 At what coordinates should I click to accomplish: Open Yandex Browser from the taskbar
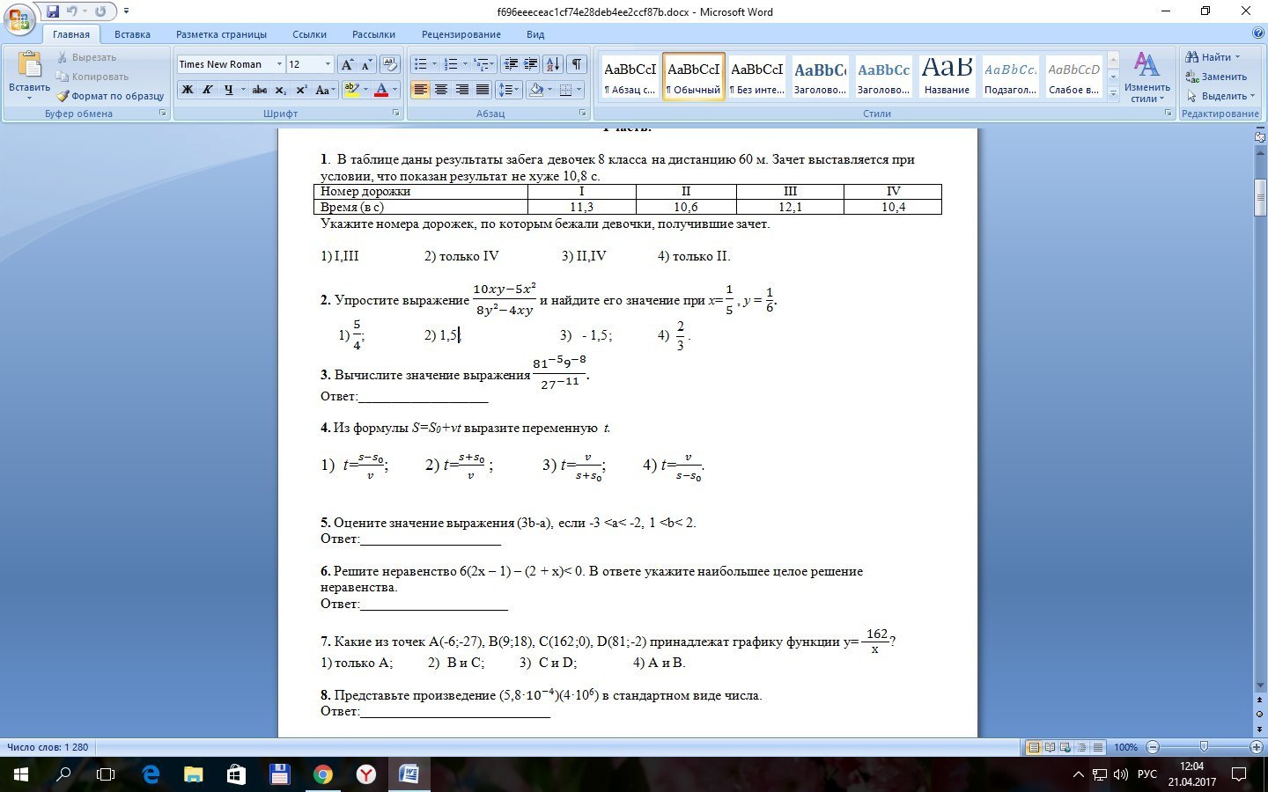pos(366,774)
